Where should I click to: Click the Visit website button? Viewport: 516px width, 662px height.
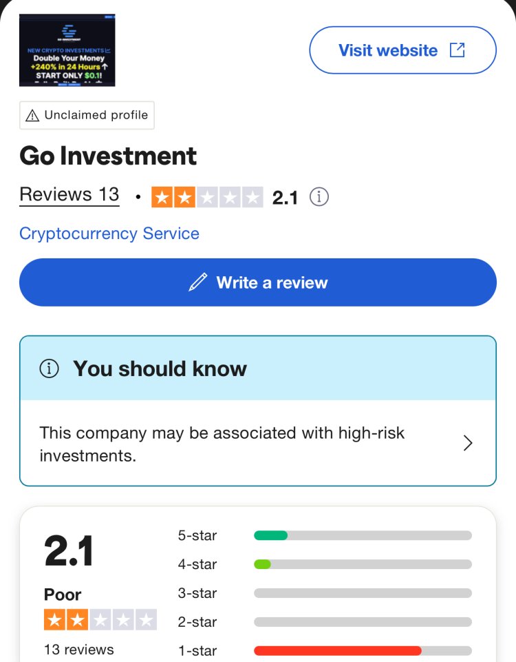click(x=402, y=50)
